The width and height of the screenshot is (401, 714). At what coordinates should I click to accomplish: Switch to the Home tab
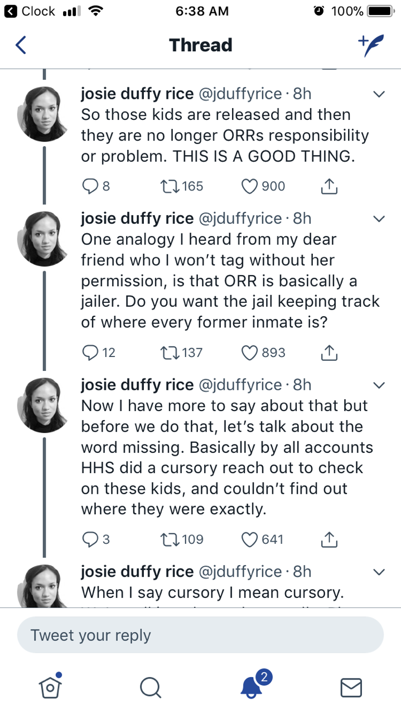[x=50, y=686]
